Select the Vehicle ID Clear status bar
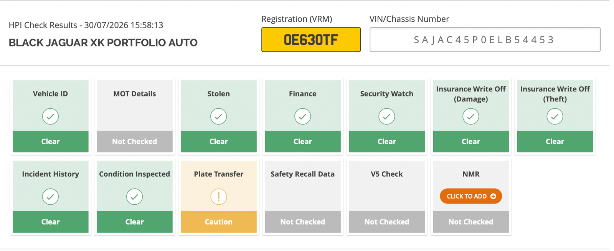Screen dimensions: 614x251 [x=50, y=142]
